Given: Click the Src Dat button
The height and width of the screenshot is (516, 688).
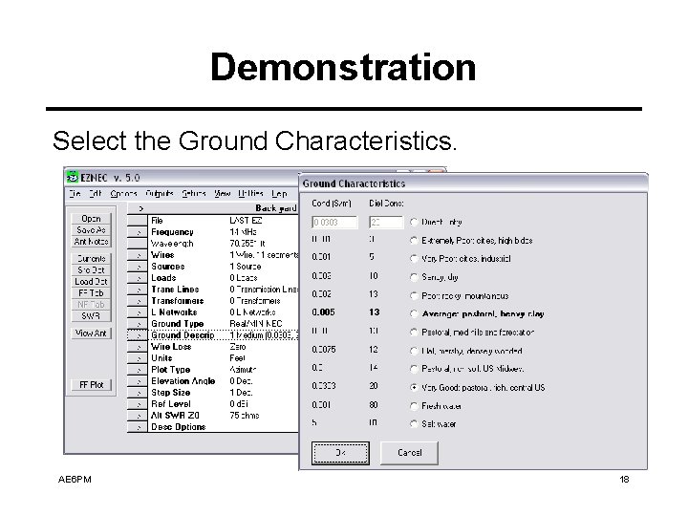Looking at the screenshot, I should tap(92, 270).
